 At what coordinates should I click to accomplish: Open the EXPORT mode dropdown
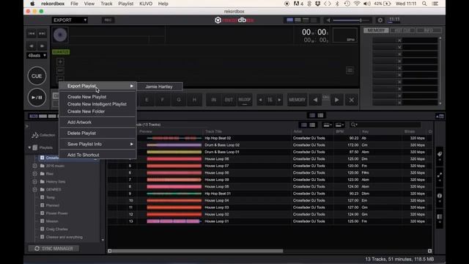click(x=70, y=20)
